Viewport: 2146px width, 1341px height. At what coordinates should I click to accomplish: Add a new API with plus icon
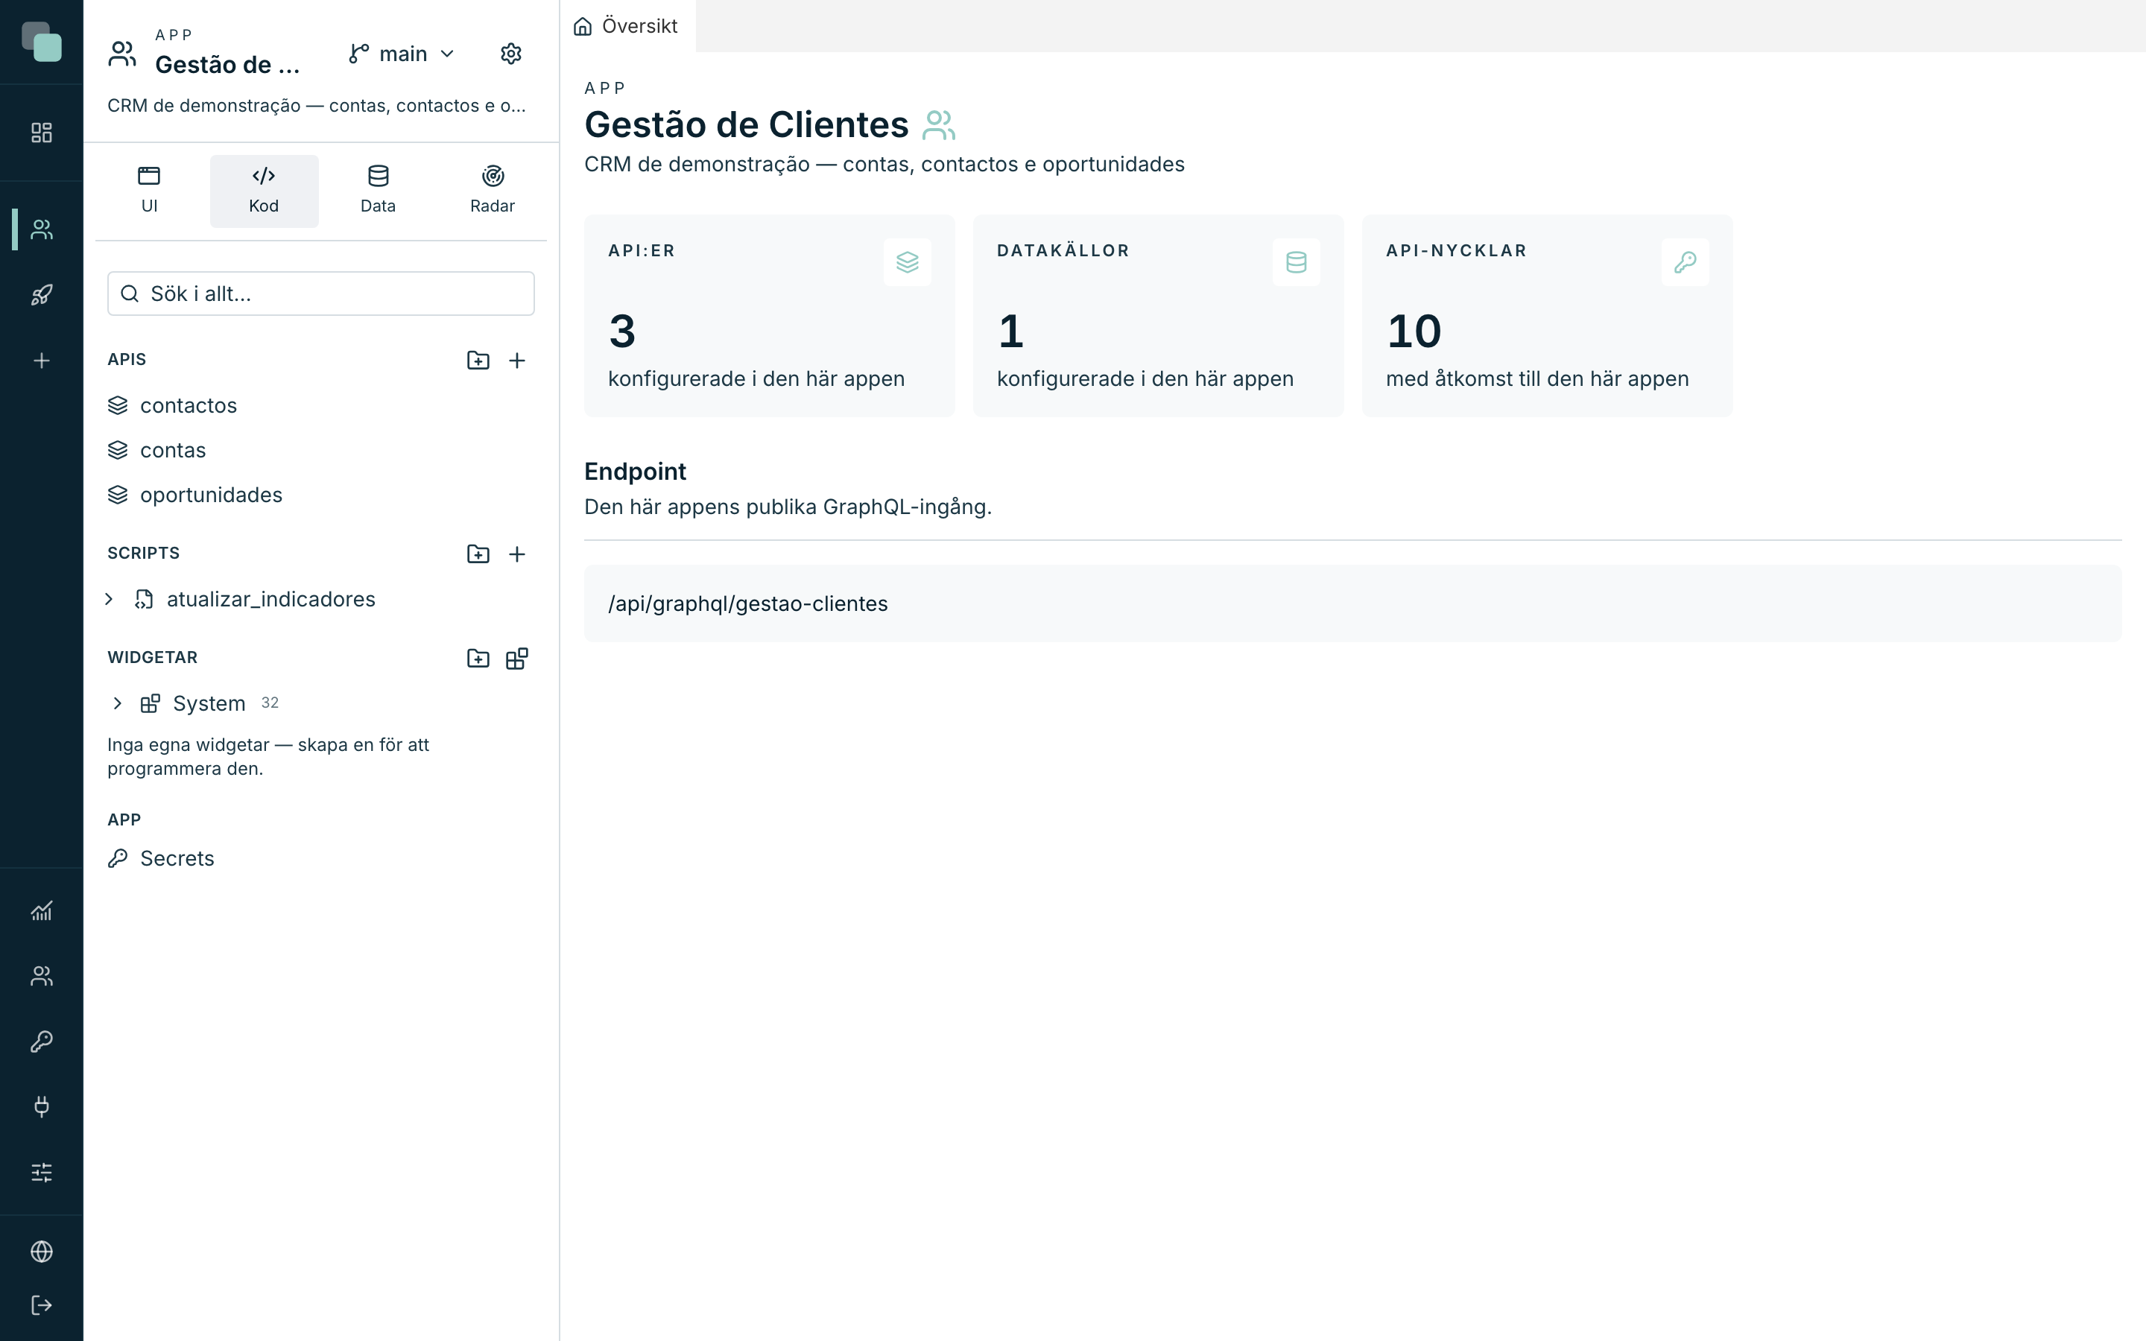(517, 360)
